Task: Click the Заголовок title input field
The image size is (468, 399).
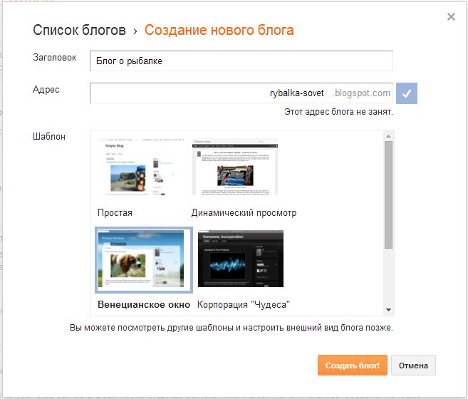Action: [241, 61]
